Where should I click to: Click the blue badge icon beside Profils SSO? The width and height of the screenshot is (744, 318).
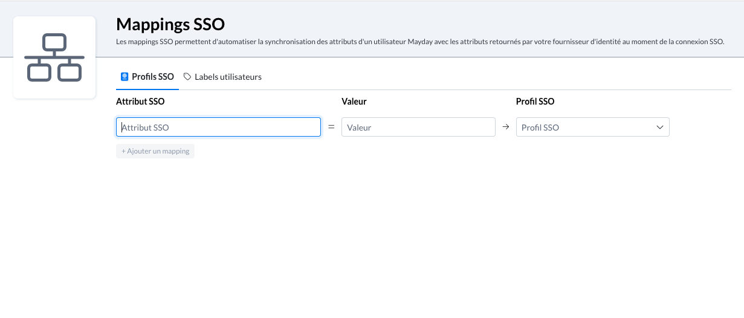pos(125,77)
